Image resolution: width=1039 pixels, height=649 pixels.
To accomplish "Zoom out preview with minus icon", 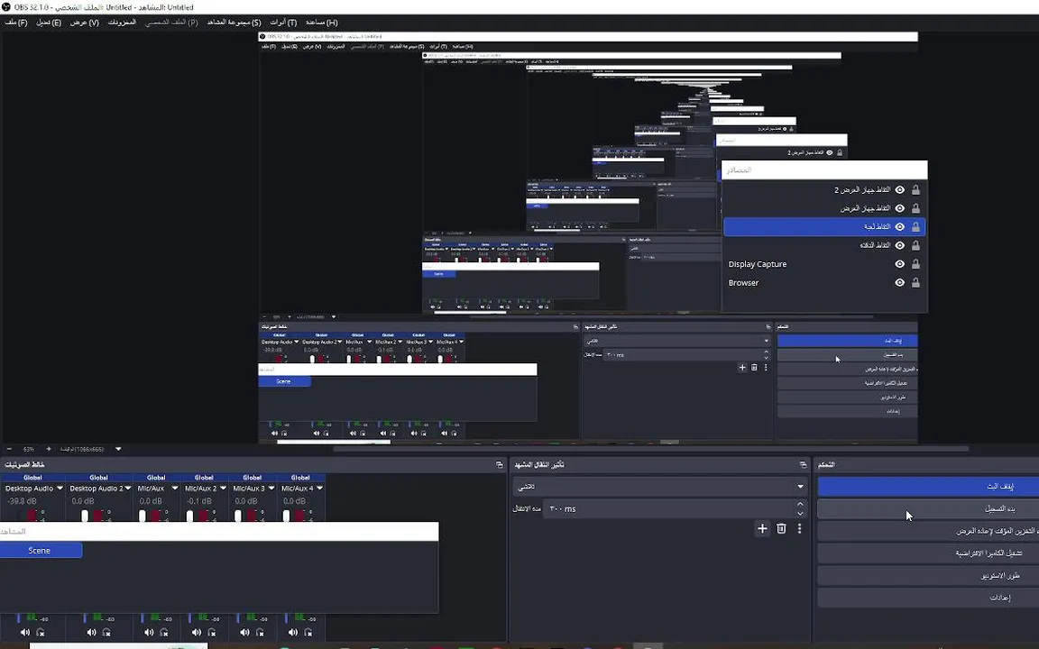I will (9, 449).
